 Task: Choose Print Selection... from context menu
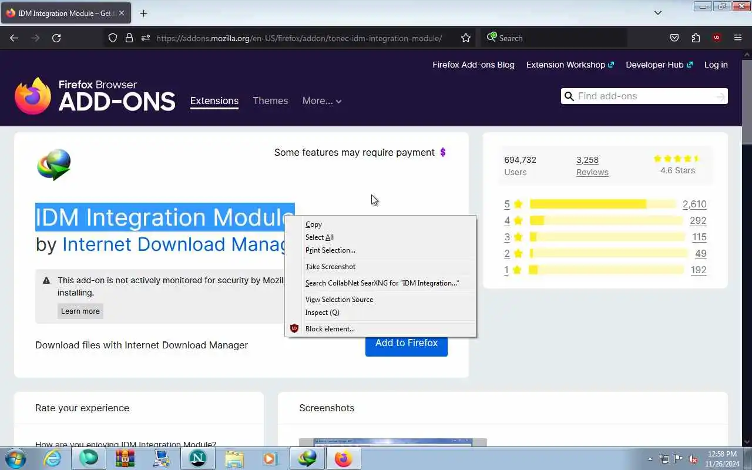coord(380,250)
